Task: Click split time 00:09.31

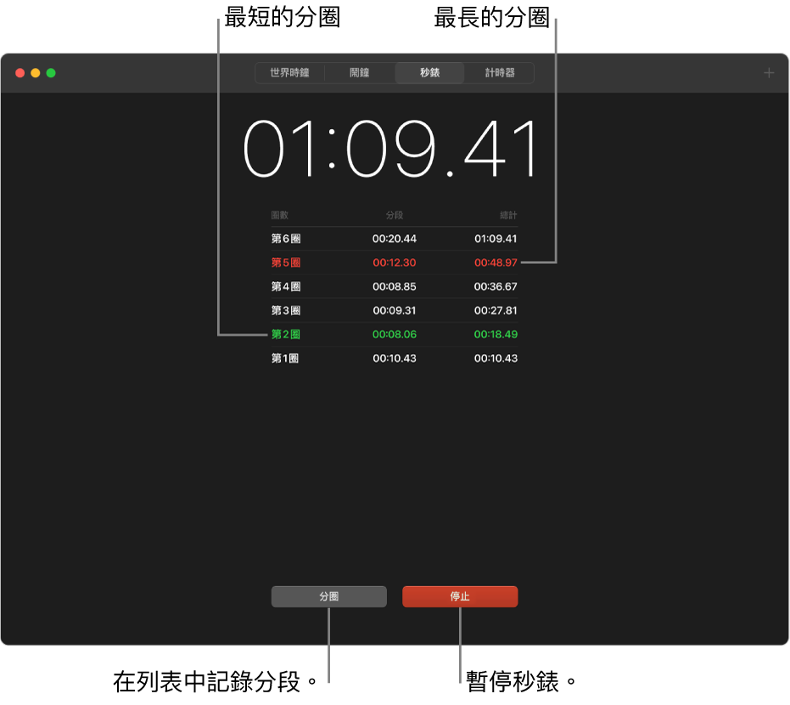Action: click(395, 310)
